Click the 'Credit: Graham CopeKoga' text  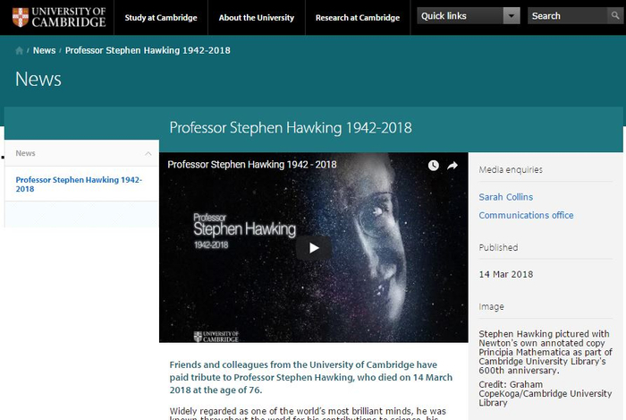[x=545, y=394]
